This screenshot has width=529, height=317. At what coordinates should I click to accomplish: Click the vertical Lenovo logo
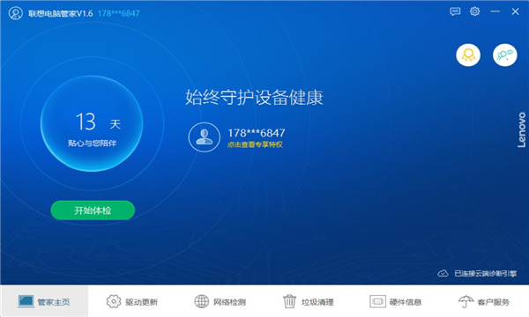click(522, 129)
